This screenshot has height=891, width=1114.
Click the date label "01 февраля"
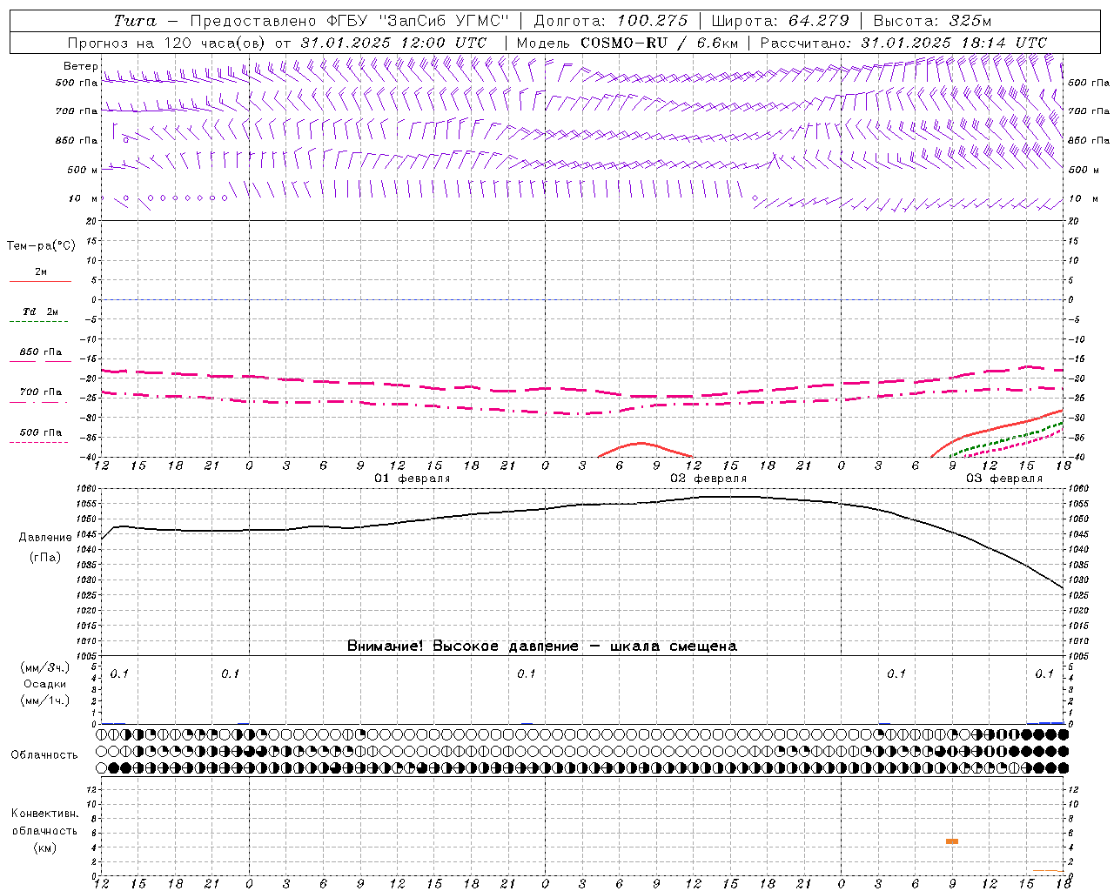(x=413, y=479)
